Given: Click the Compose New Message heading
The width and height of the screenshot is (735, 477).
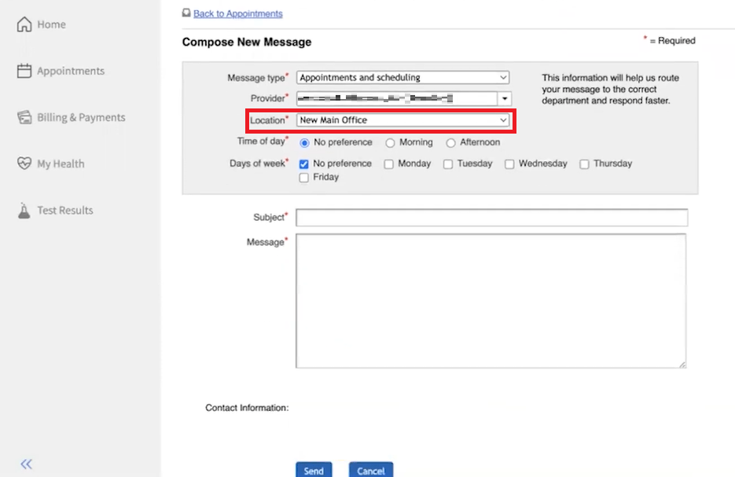Looking at the screenshot, I should (247, 42).
